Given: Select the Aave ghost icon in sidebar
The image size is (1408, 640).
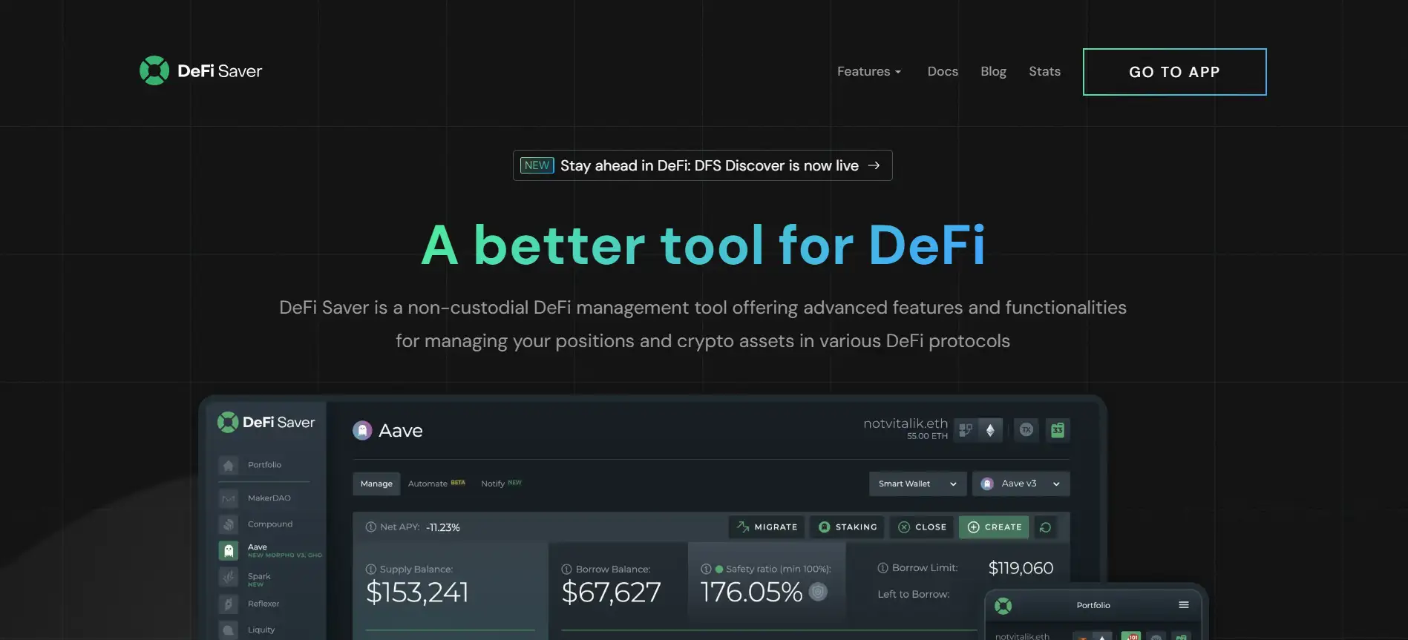Looking at the screenshot, I should [x=229, y=550].
